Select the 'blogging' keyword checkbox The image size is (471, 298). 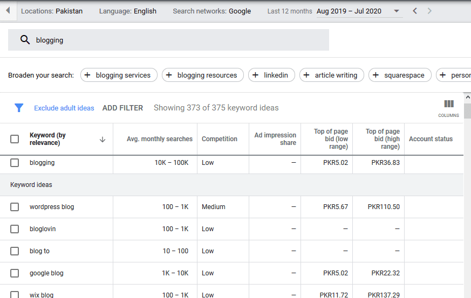[15, 163]
